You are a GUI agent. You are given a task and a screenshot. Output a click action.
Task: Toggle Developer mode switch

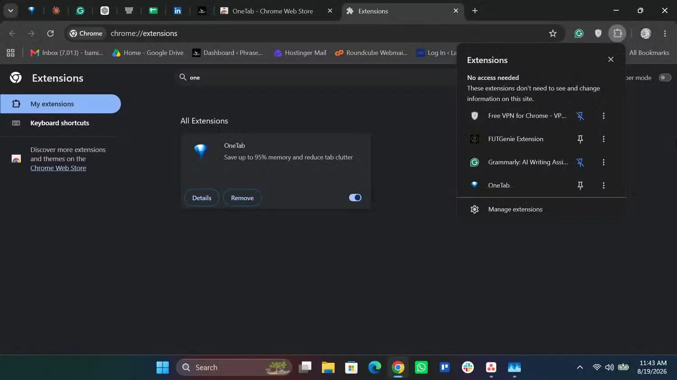pyautogui.click(x=665, y=77)
